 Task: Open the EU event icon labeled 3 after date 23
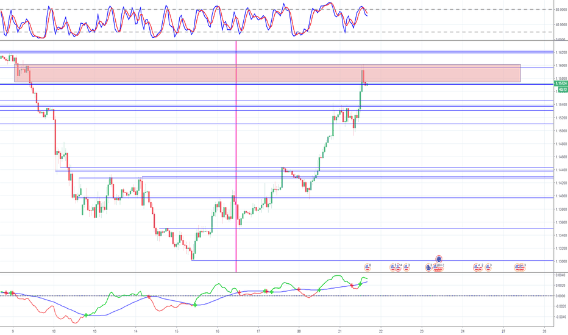(x=428, y=267)
